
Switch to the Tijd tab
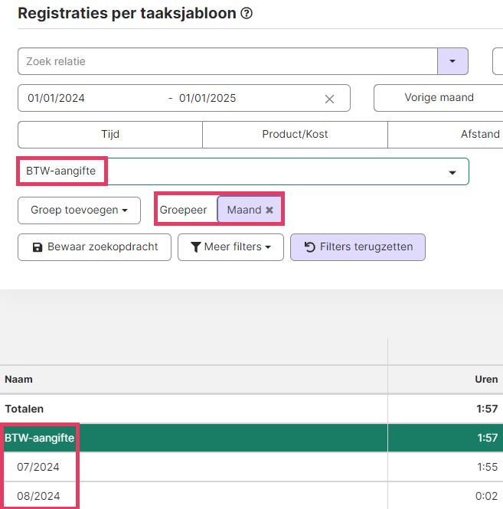110,135
